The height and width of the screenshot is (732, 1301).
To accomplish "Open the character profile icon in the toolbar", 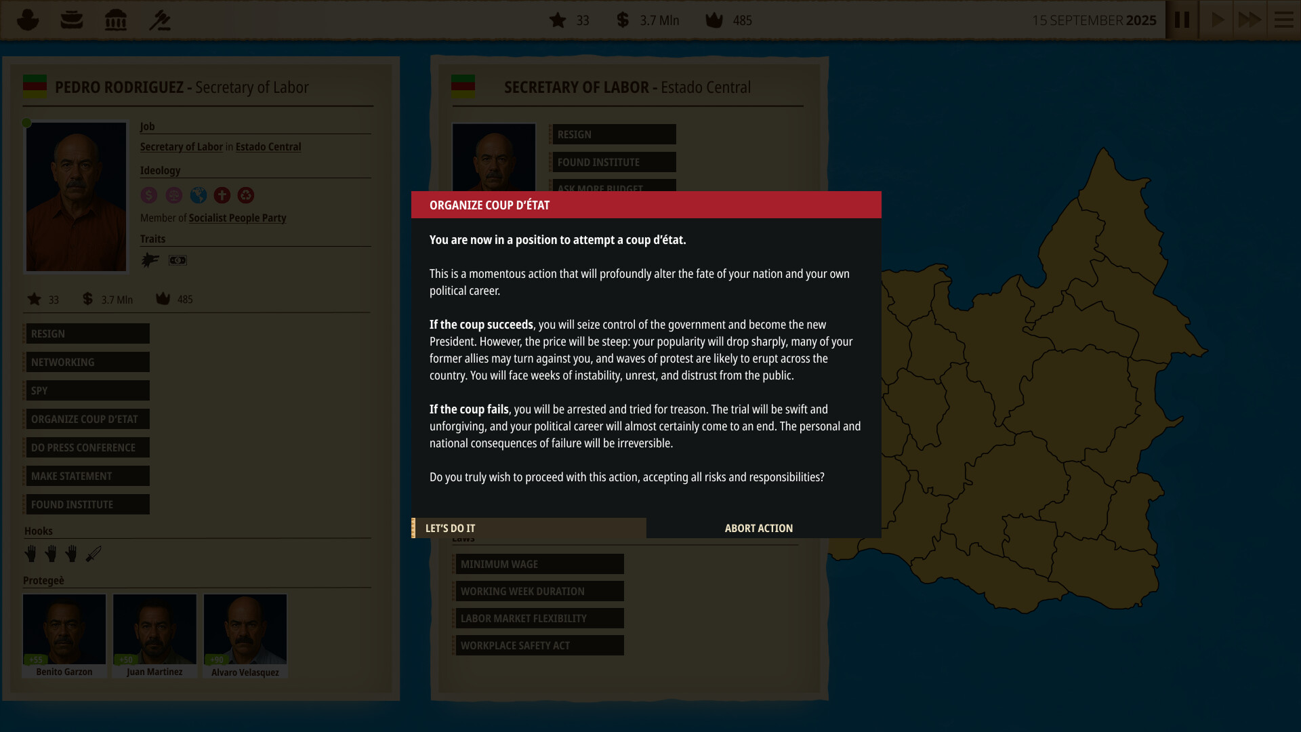I will [27, 20].
